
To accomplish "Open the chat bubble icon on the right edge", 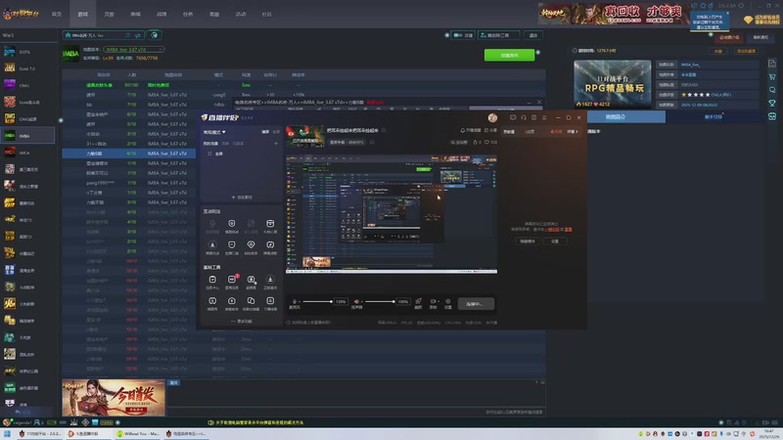I will (772, 90).
